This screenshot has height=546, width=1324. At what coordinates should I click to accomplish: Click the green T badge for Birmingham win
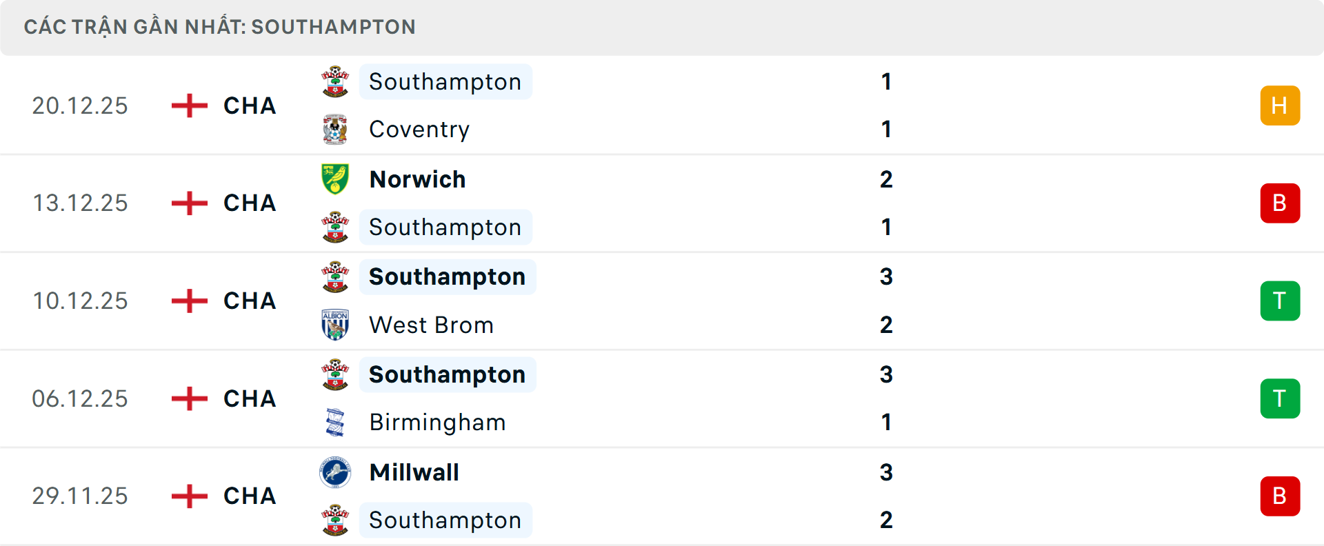click(1281, 398)
